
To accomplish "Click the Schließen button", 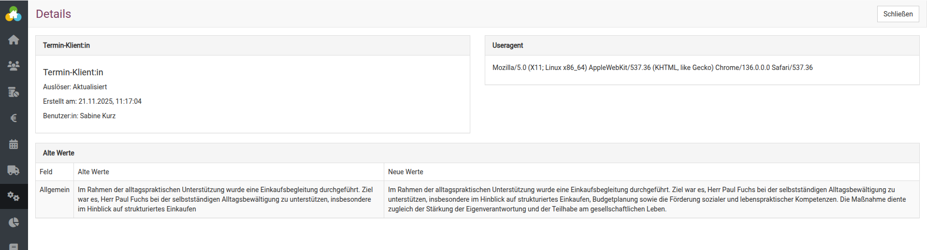I will click(898, 14).
